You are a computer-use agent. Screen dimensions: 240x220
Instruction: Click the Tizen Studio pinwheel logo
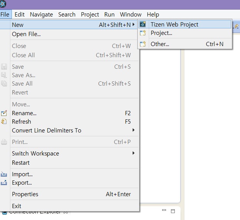click(3, 4)
